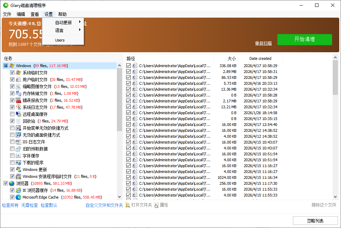
Task: Uncheck the topmost file row checkbox
Action: (x=128, y=65)
